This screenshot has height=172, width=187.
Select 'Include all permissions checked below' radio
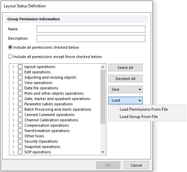(10, 47)
